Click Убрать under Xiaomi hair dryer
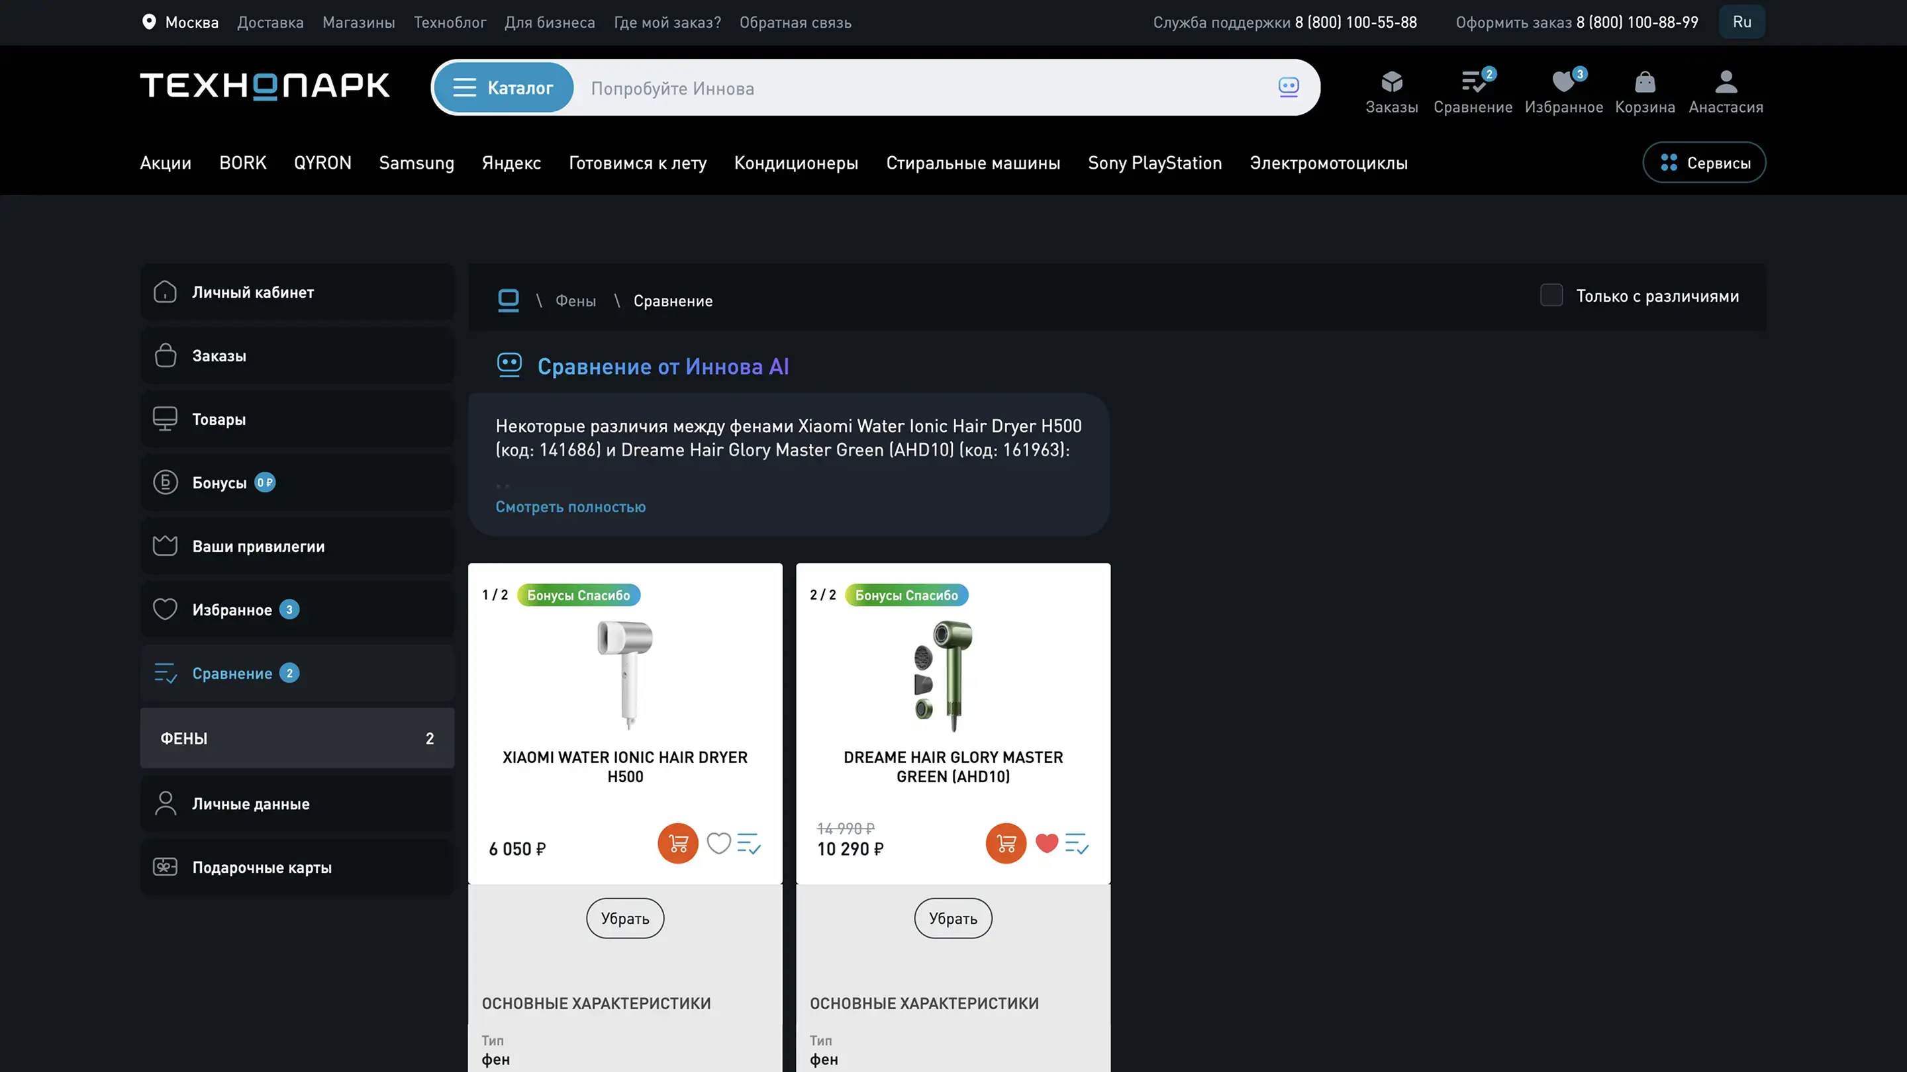The height and width of the screenshot is (1072, 1907). [625, 918]
